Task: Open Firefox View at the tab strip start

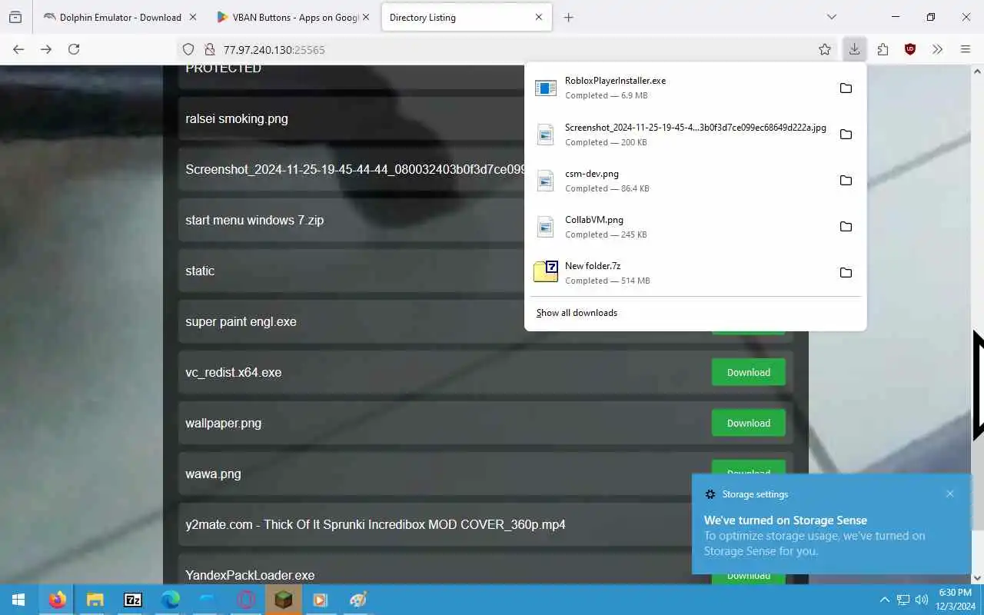Action: click(x=15, y=17)
